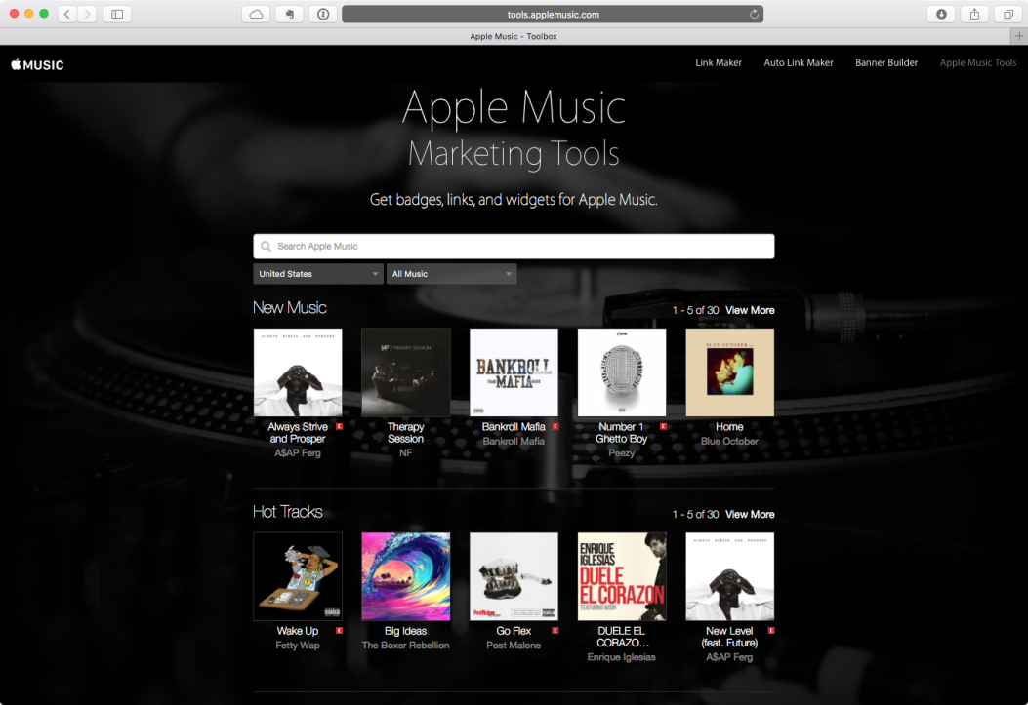Click the Safari forward arrow button
This screenshot has height=705, width=1028.
point(87,14)
